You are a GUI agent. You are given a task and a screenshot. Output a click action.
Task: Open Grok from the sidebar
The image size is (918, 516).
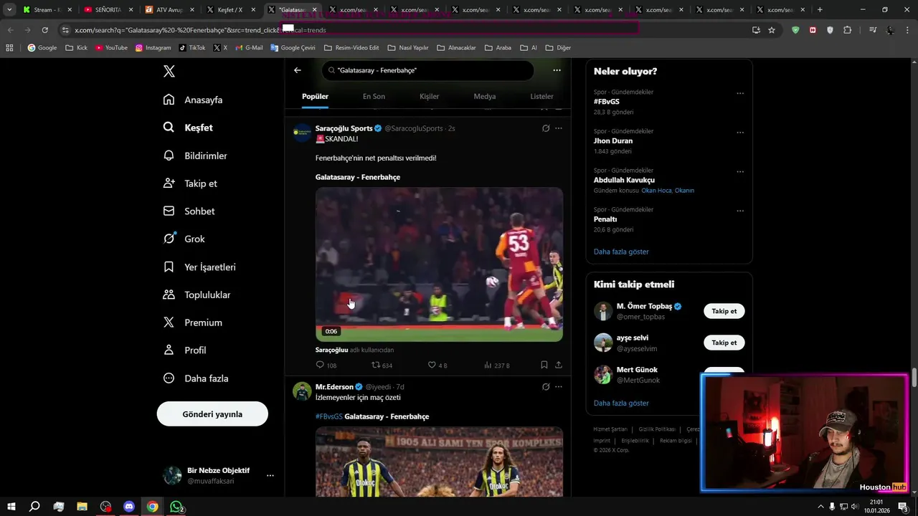[184, 239]
